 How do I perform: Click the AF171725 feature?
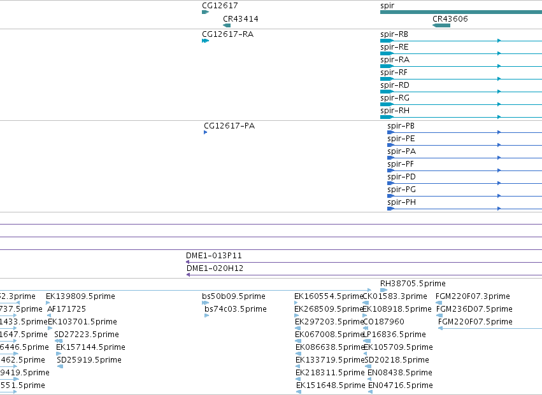tap(49, 315)
